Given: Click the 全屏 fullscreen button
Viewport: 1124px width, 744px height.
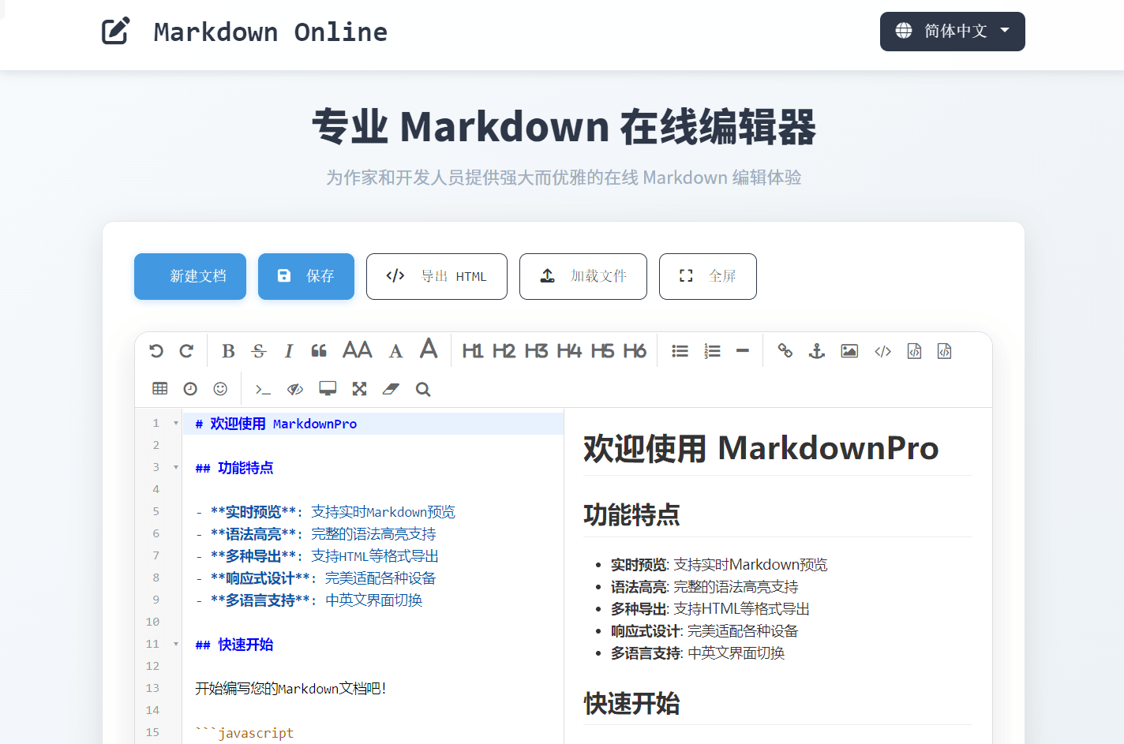Looking at the screenshot, I should 708,276.
